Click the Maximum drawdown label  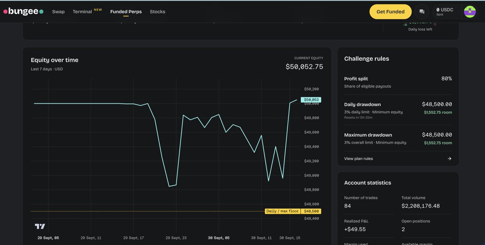[368, 135]
